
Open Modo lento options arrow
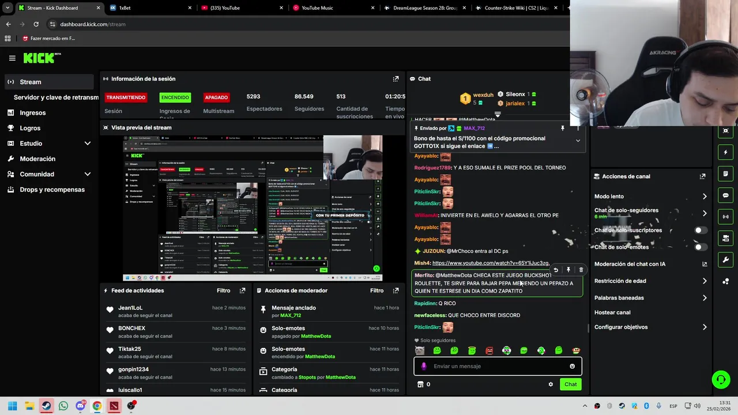[x=705, y=197]
